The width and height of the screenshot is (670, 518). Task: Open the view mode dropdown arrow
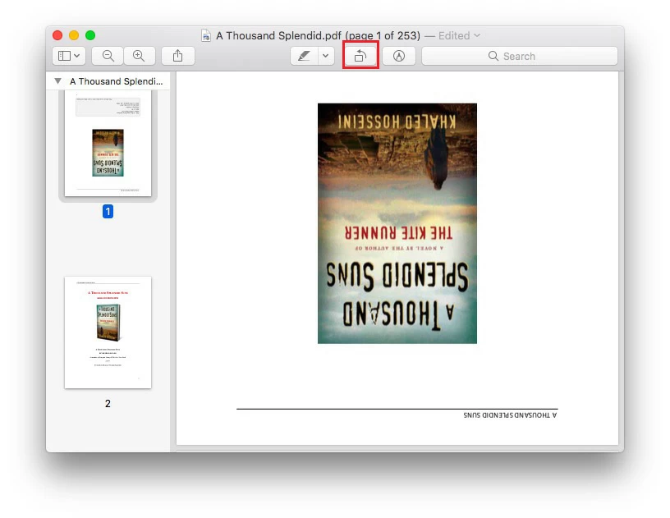(77, 56)
